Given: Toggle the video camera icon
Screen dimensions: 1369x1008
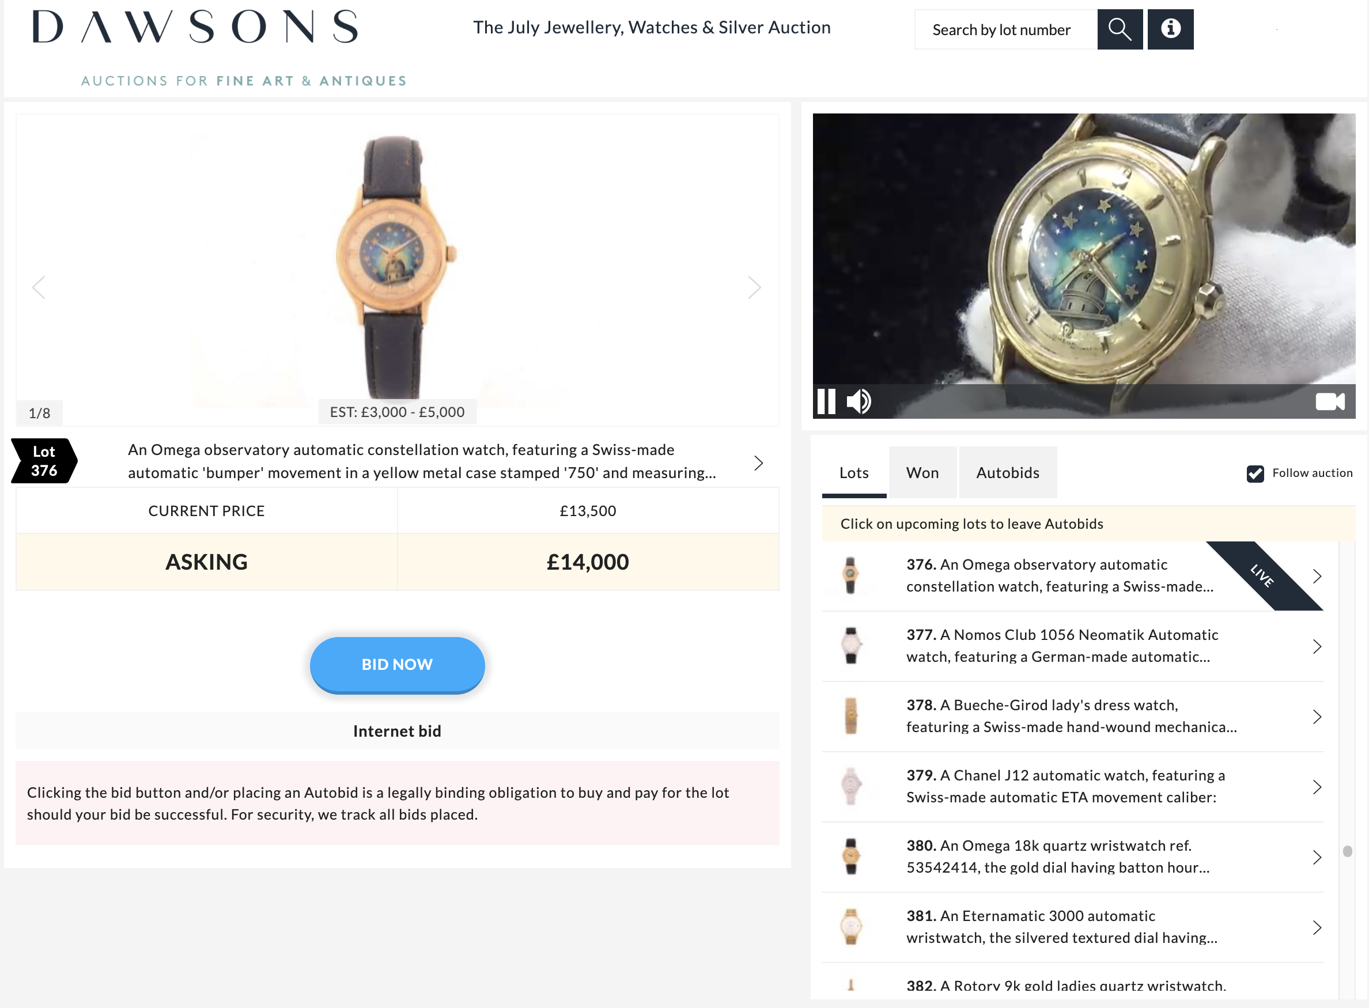Looking at the screenshot, I should coord(1330,401).
